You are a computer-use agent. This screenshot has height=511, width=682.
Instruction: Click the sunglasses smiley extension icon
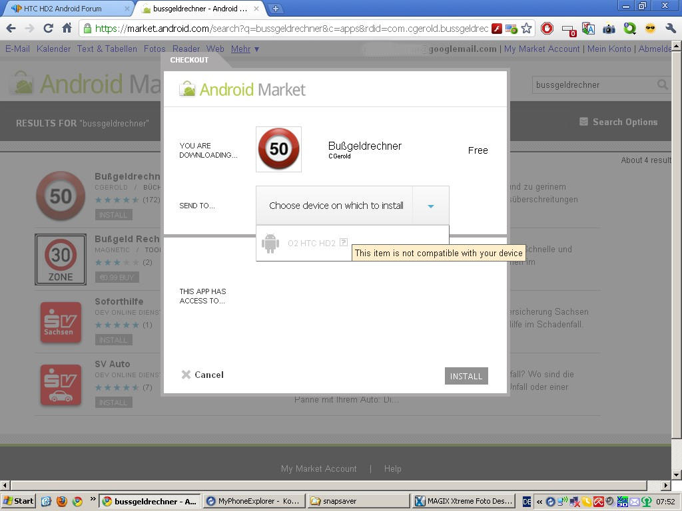(x=650, y=29)
